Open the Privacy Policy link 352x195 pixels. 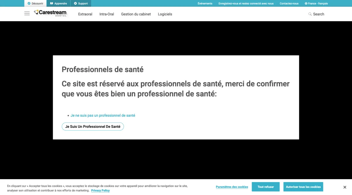pos(100,190)
